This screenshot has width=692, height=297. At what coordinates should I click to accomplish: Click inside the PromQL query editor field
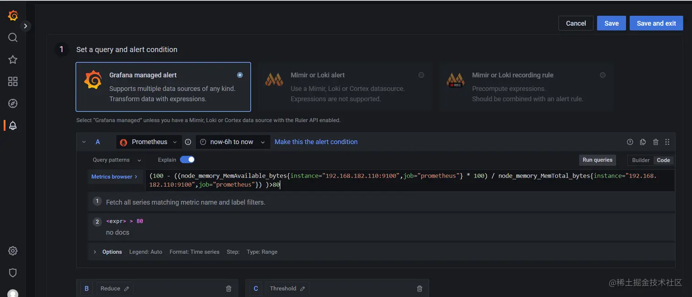410,180
